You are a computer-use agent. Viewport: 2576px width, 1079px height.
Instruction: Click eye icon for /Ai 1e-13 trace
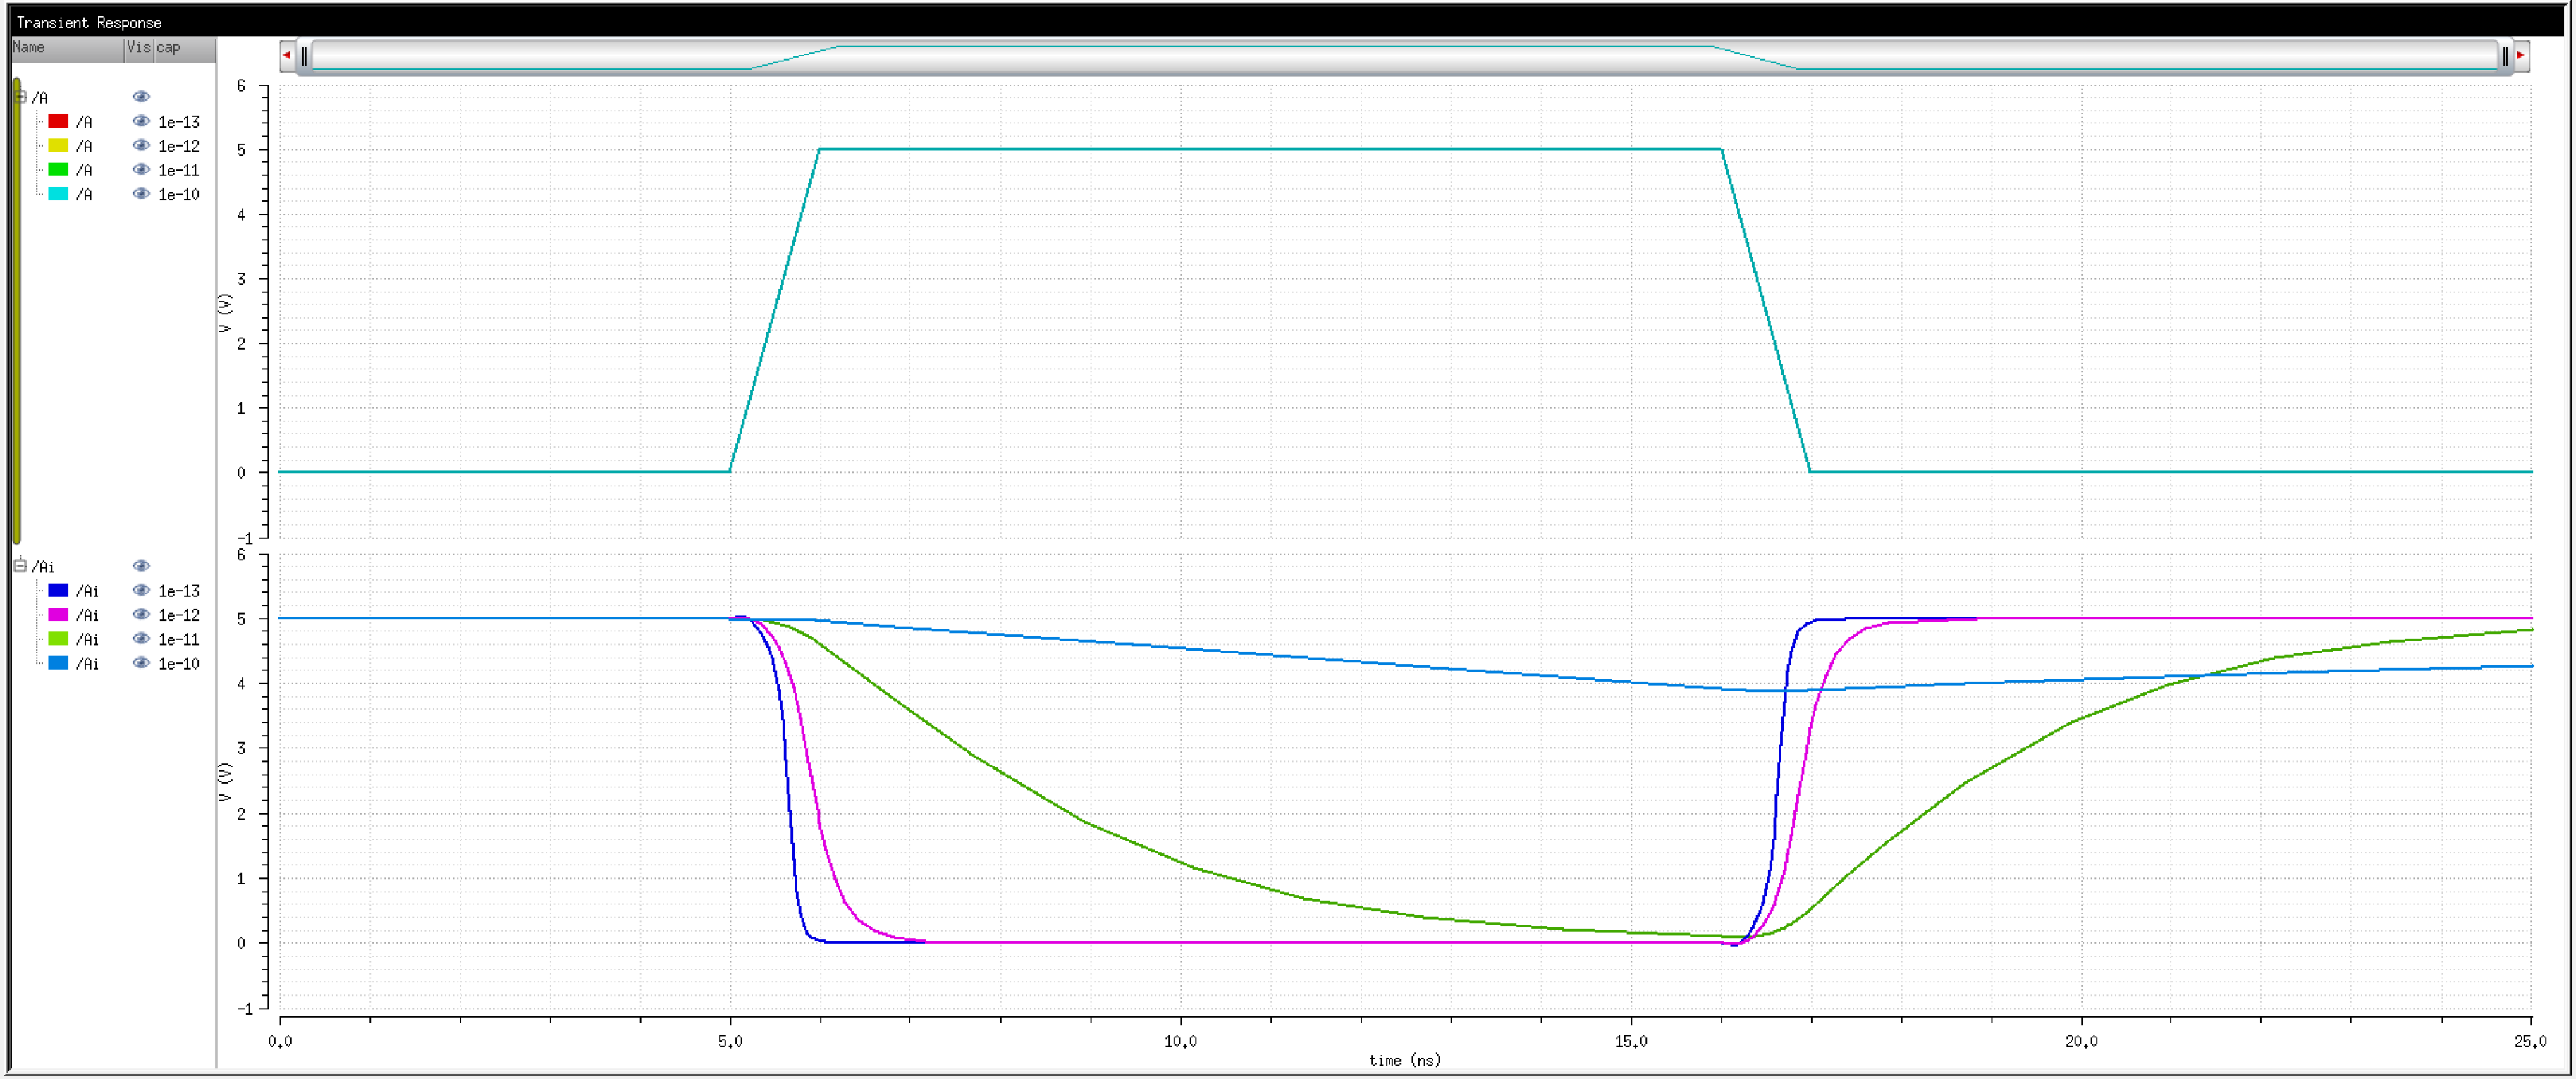click(x=141, y=590)
